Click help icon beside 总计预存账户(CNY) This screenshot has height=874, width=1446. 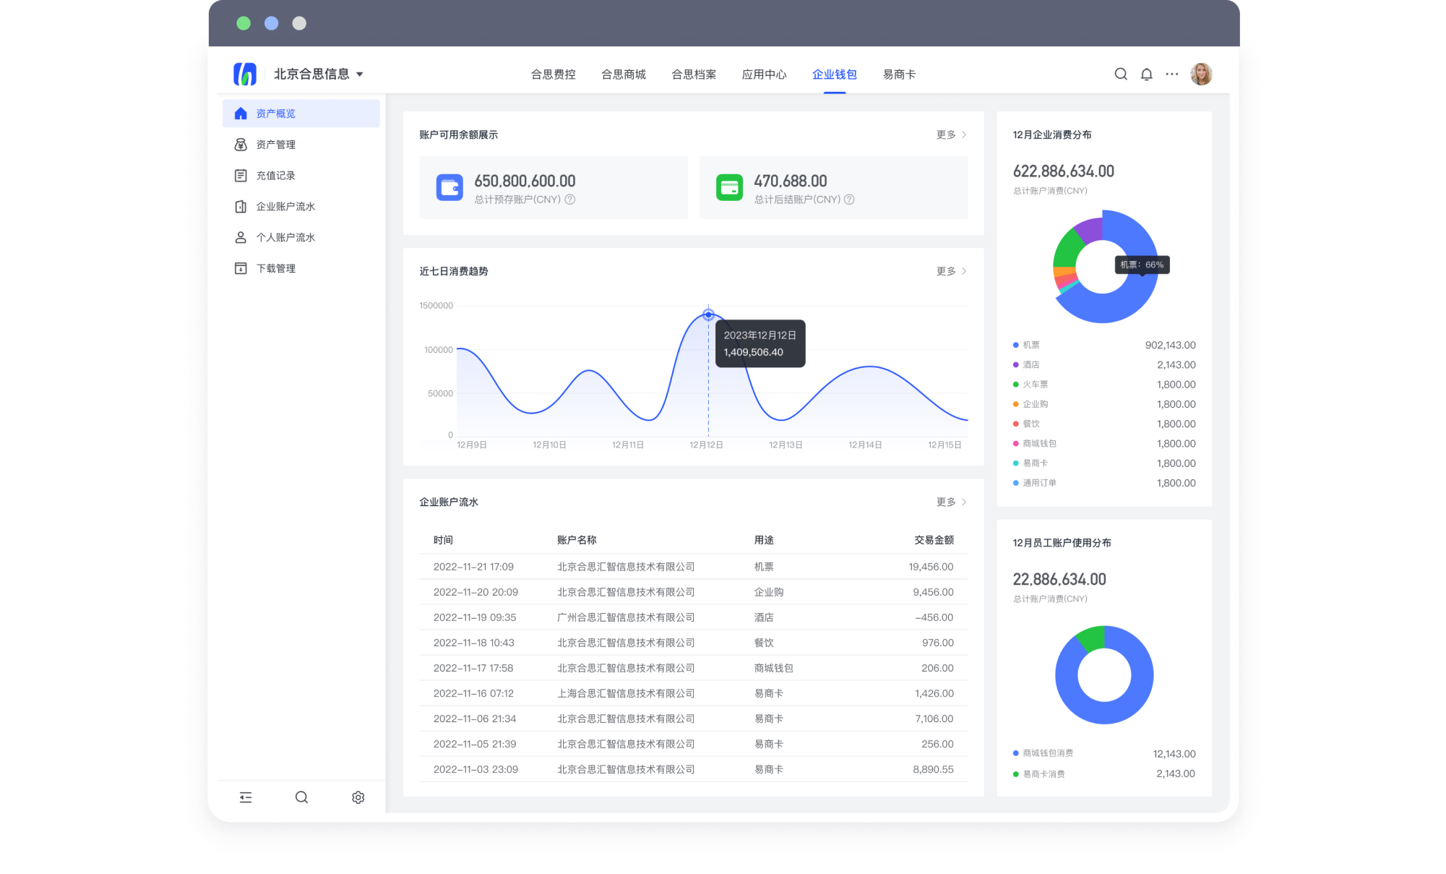[x=570, y=200]
